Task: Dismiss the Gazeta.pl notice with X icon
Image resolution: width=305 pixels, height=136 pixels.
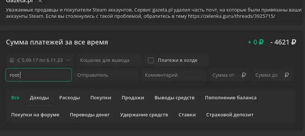Action: [x=40, y=1]
